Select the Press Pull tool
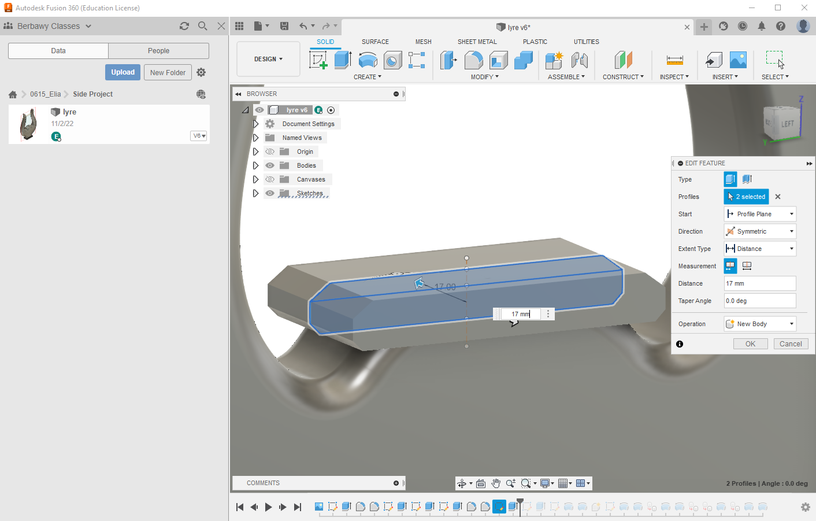816x521 pixels. click(448, 60)
